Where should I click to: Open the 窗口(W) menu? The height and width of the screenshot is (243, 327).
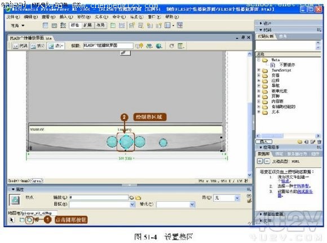click(154, 17)
